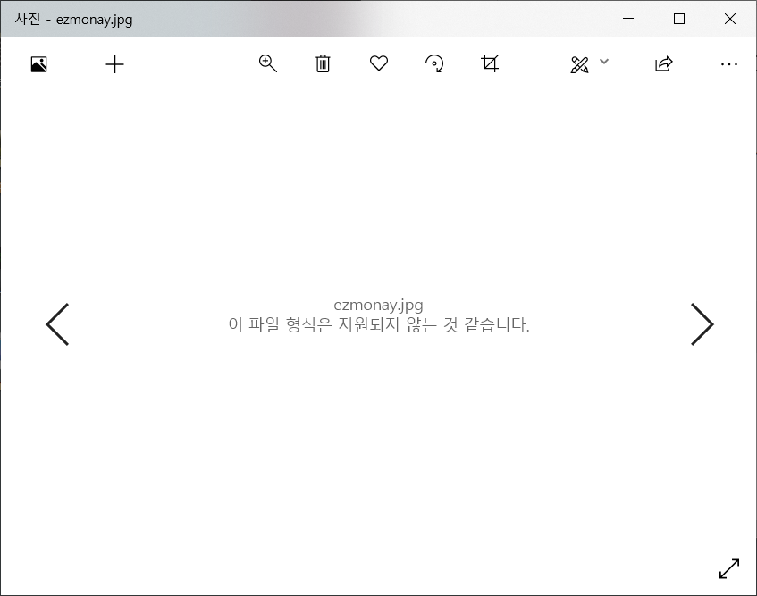Click the share icon

[x=664, y=63]
